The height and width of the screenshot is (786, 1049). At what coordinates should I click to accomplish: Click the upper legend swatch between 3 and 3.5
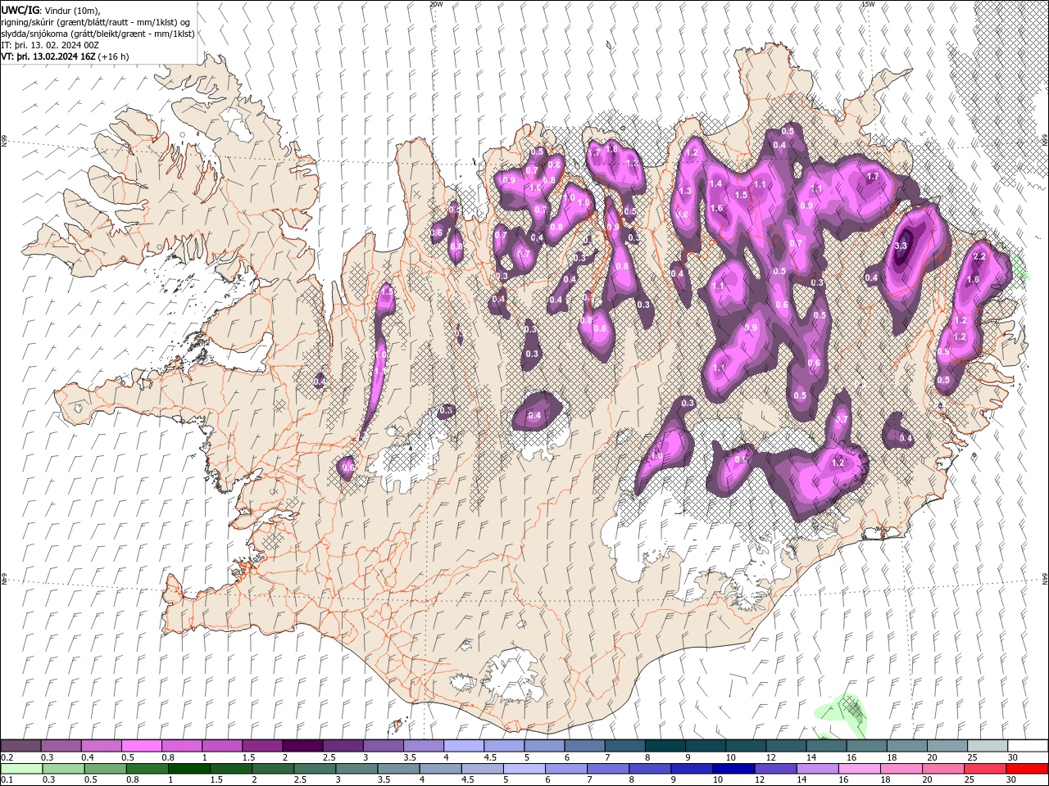384,745
